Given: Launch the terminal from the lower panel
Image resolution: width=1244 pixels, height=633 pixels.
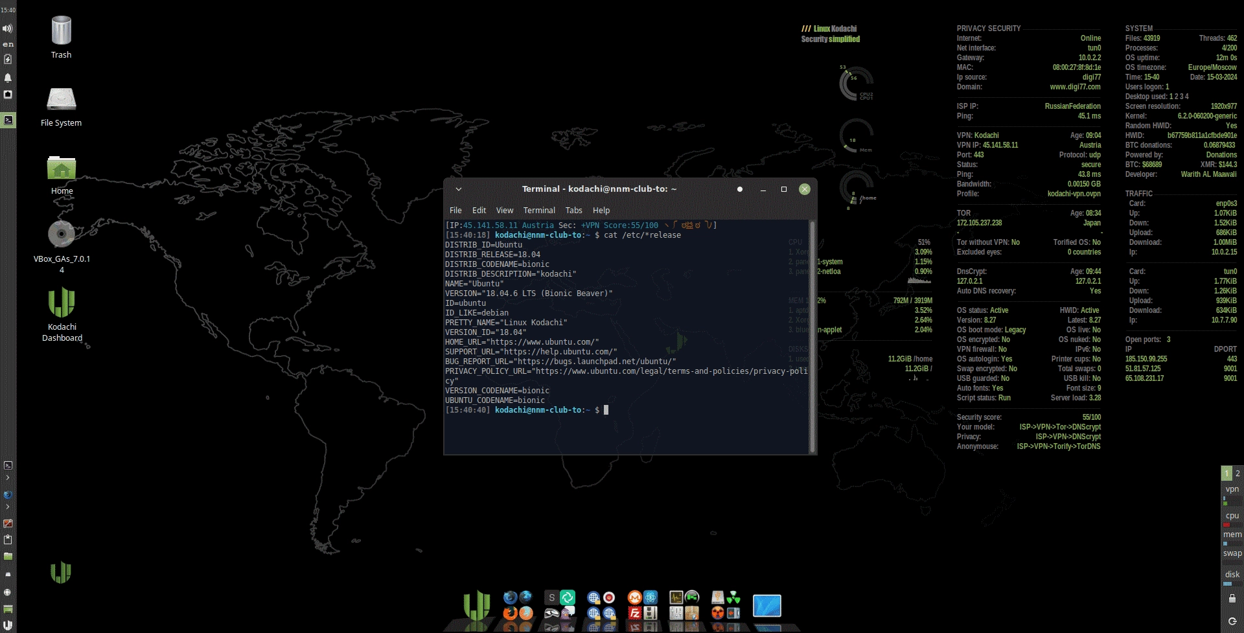Looking at the screenshot, I should [x=8, y=465].
